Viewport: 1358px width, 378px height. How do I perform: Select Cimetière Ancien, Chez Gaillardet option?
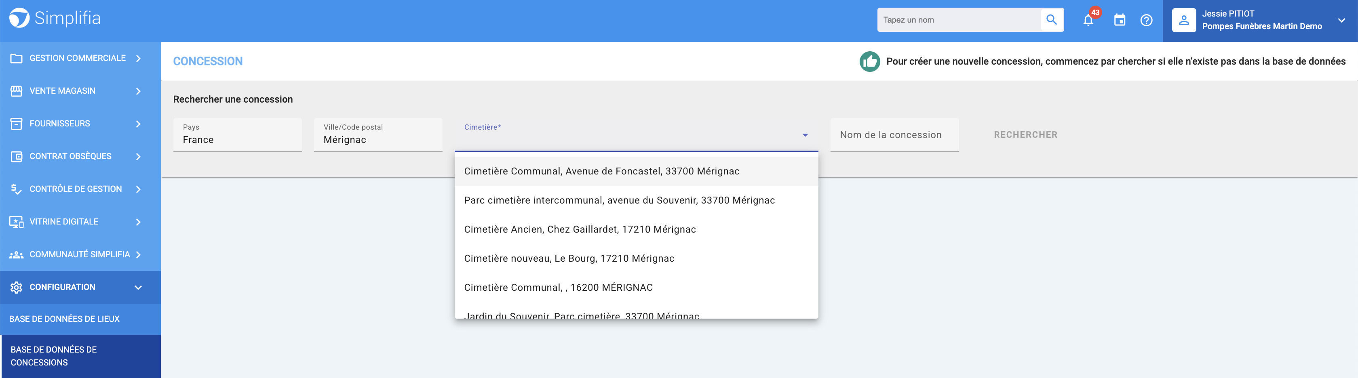click(x=636, y=229)
